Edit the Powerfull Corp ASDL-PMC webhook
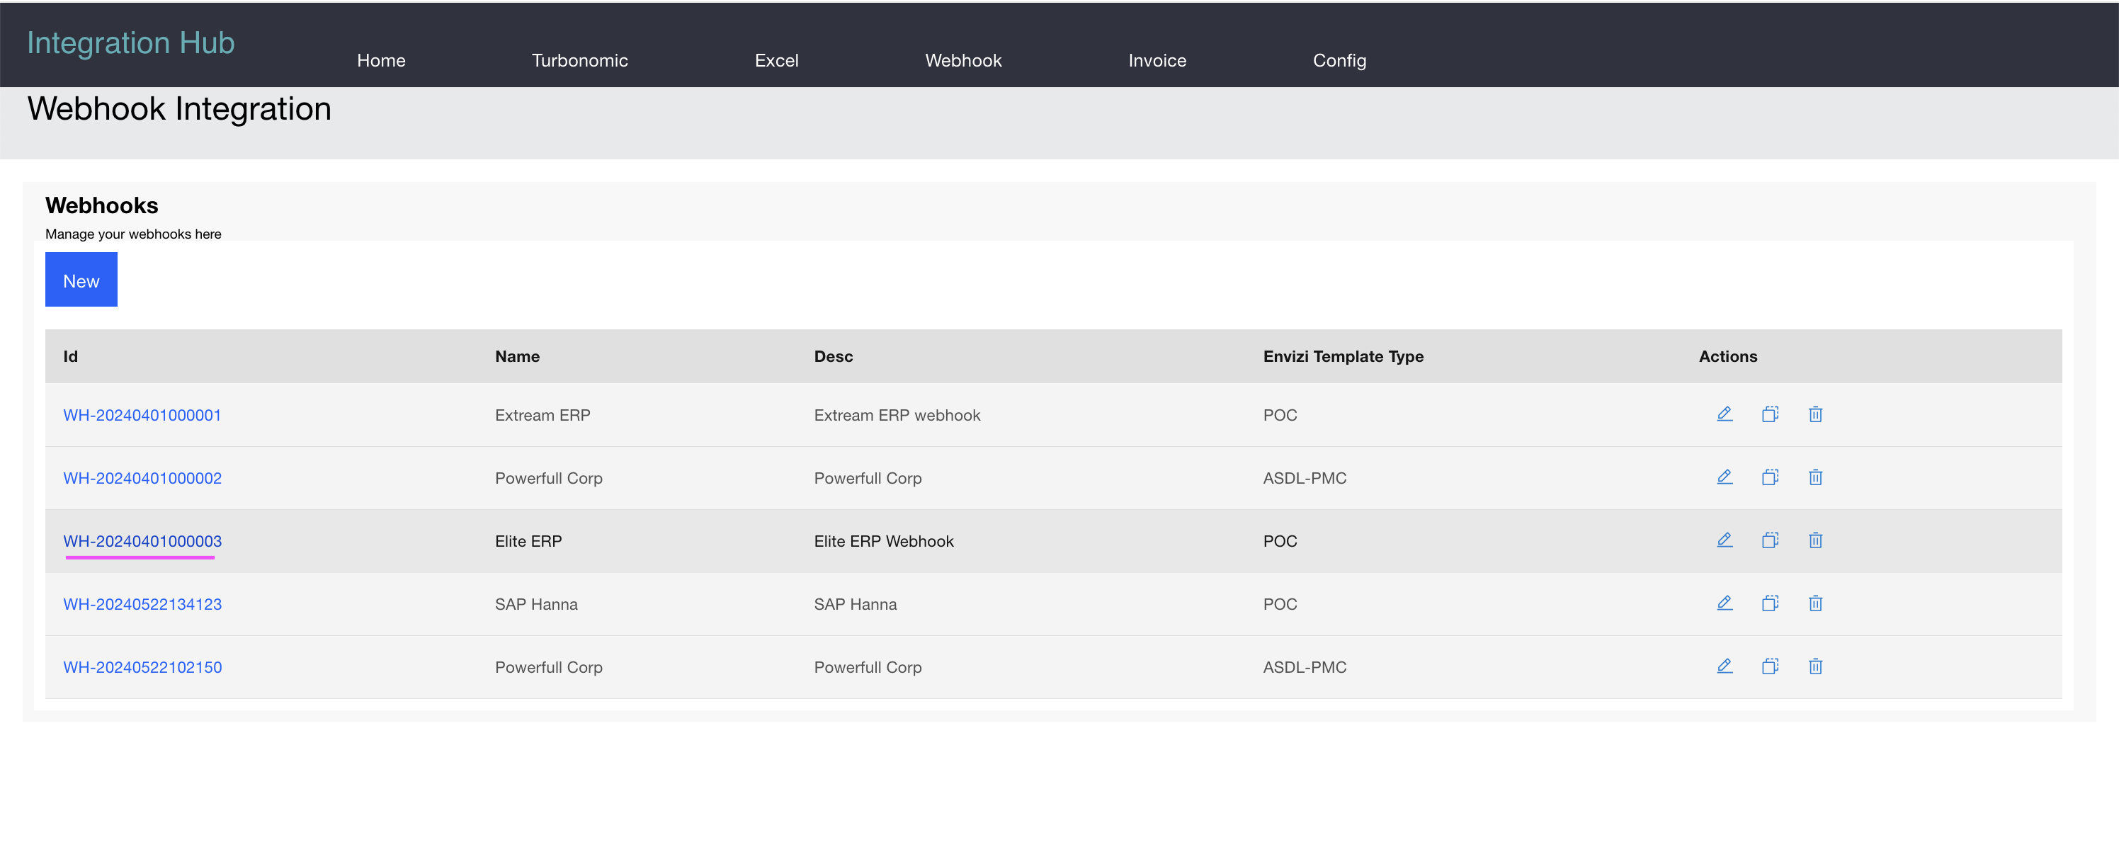This screenshot has width=2119, height=864. 1724,477
